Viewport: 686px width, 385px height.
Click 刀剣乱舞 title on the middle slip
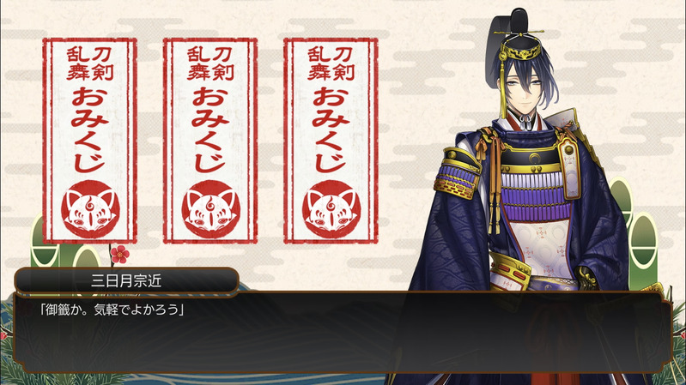tap(210, 63)
